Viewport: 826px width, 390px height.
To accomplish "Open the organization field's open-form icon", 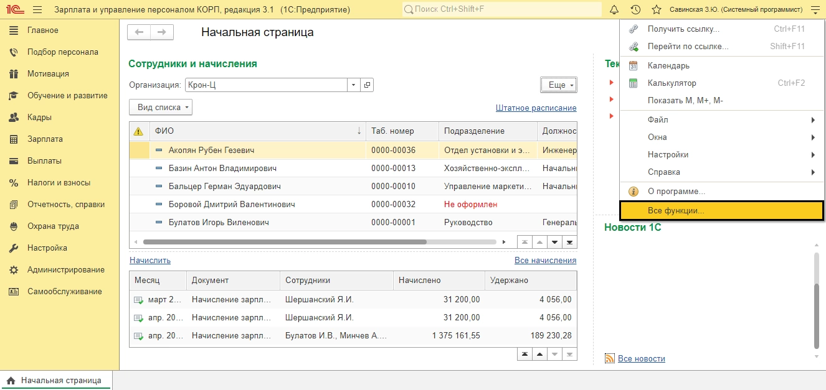I will point(368,85).
